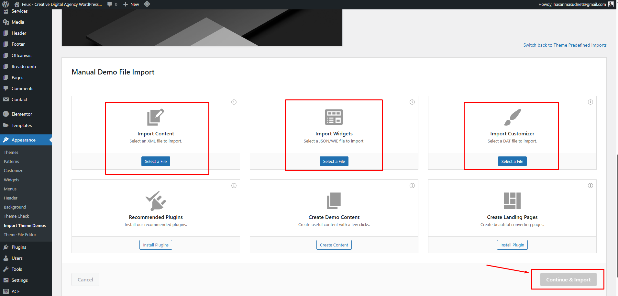This screenshot has height=296, width=618.
Task: Click the user avatar in admin bar
Action: pos(611,4)
